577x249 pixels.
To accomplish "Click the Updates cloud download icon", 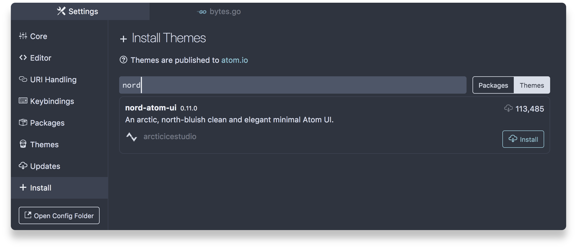I will click(x=23, y=166).
